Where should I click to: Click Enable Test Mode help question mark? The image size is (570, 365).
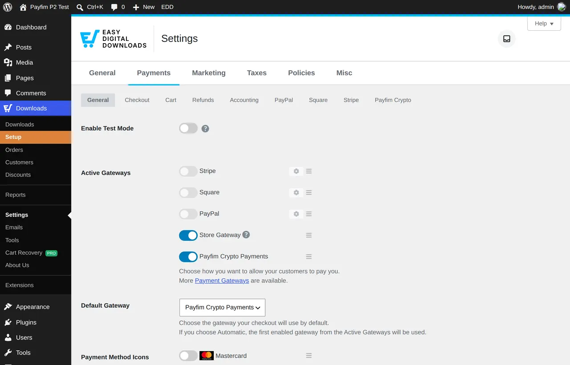[205, 129]
